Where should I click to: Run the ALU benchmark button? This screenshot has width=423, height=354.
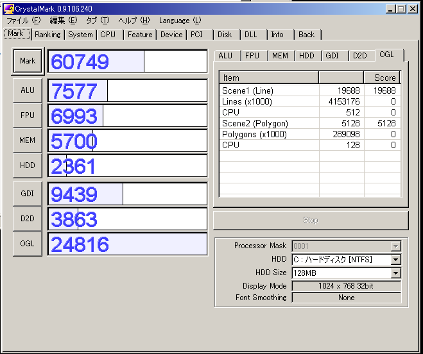[28, 90]
